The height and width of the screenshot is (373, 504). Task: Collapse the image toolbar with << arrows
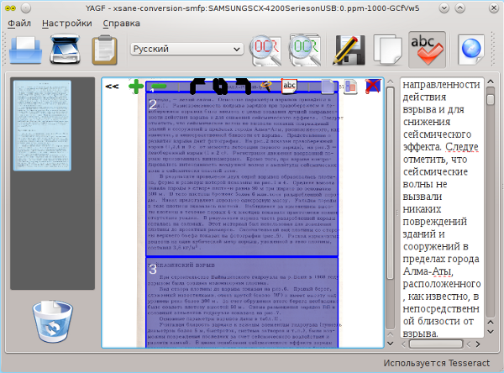point(111,86)
